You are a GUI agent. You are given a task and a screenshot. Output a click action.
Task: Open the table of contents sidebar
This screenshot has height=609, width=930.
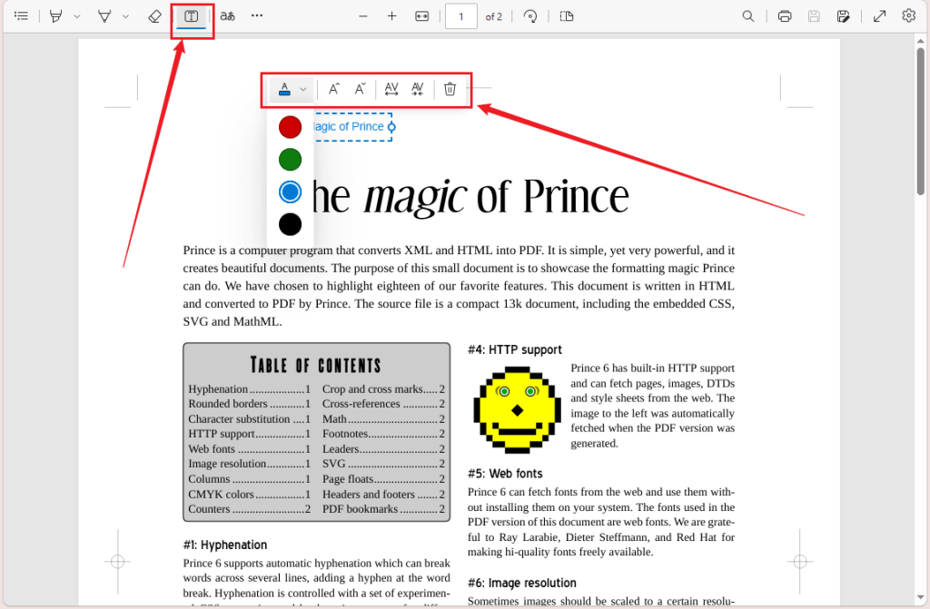22,16
